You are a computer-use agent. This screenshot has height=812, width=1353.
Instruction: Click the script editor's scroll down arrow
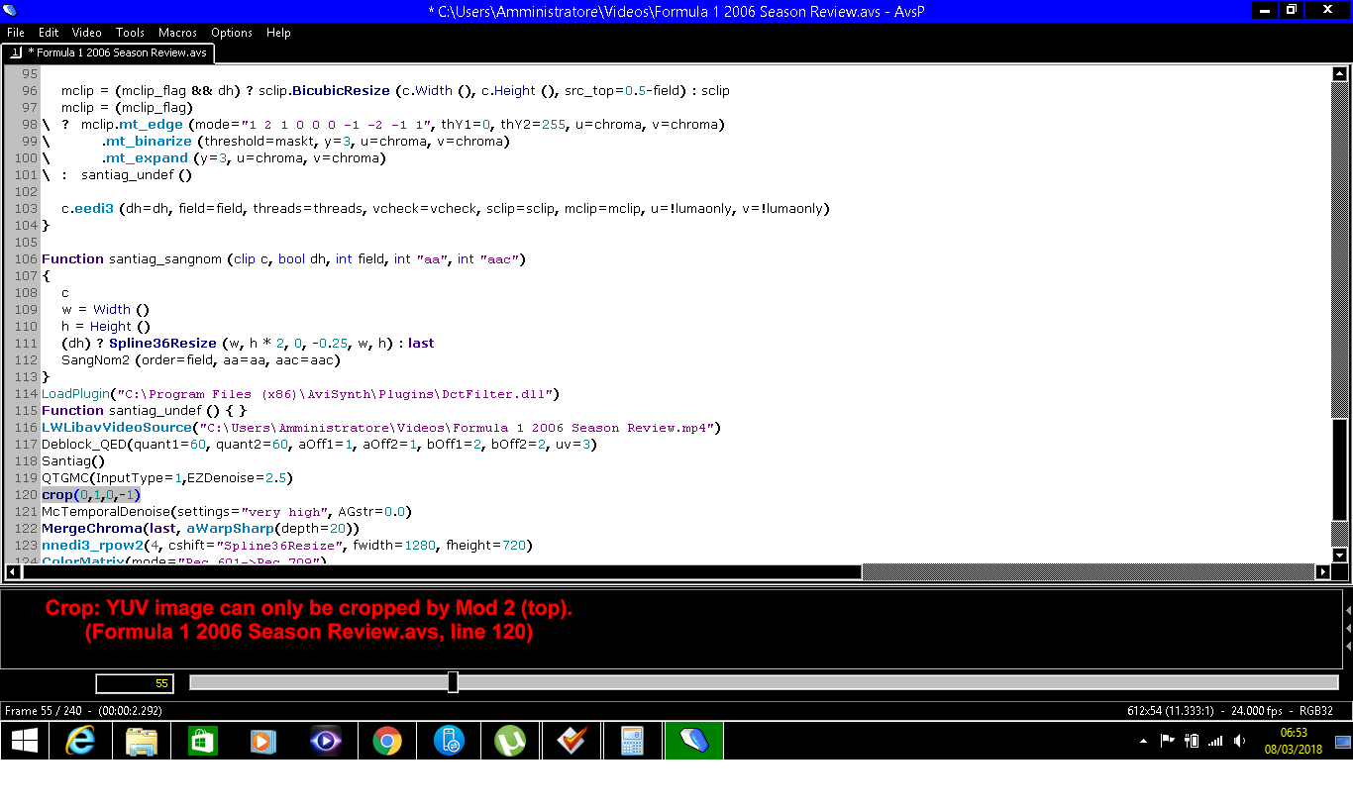(x=1340, y=556)
